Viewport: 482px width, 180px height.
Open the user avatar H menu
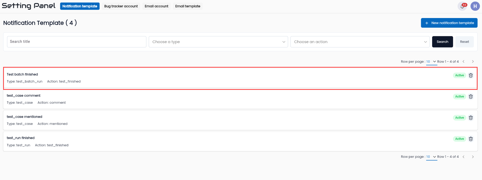coord(475,6)
